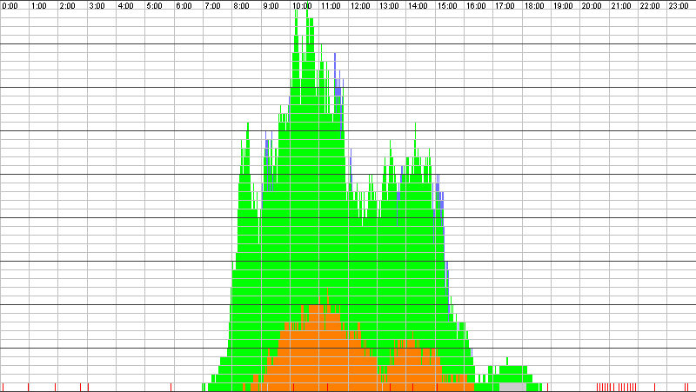
Task: Click the 1:00 hour label
Action: pyautogui.click(x=38, y=6)
